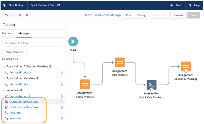Click the Flow Builder logo icon
Screen dimensions: 204x124
tap(5, 5)
